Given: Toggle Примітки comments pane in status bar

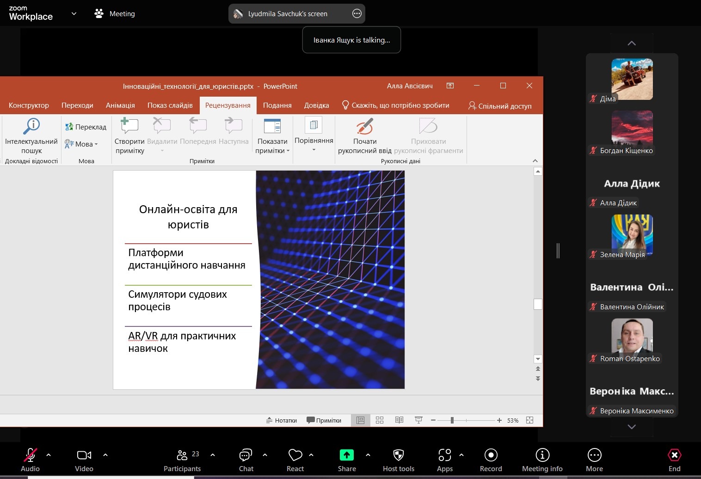Looking at the screenshot, I should pyautogui.click(x=324, y=420).
